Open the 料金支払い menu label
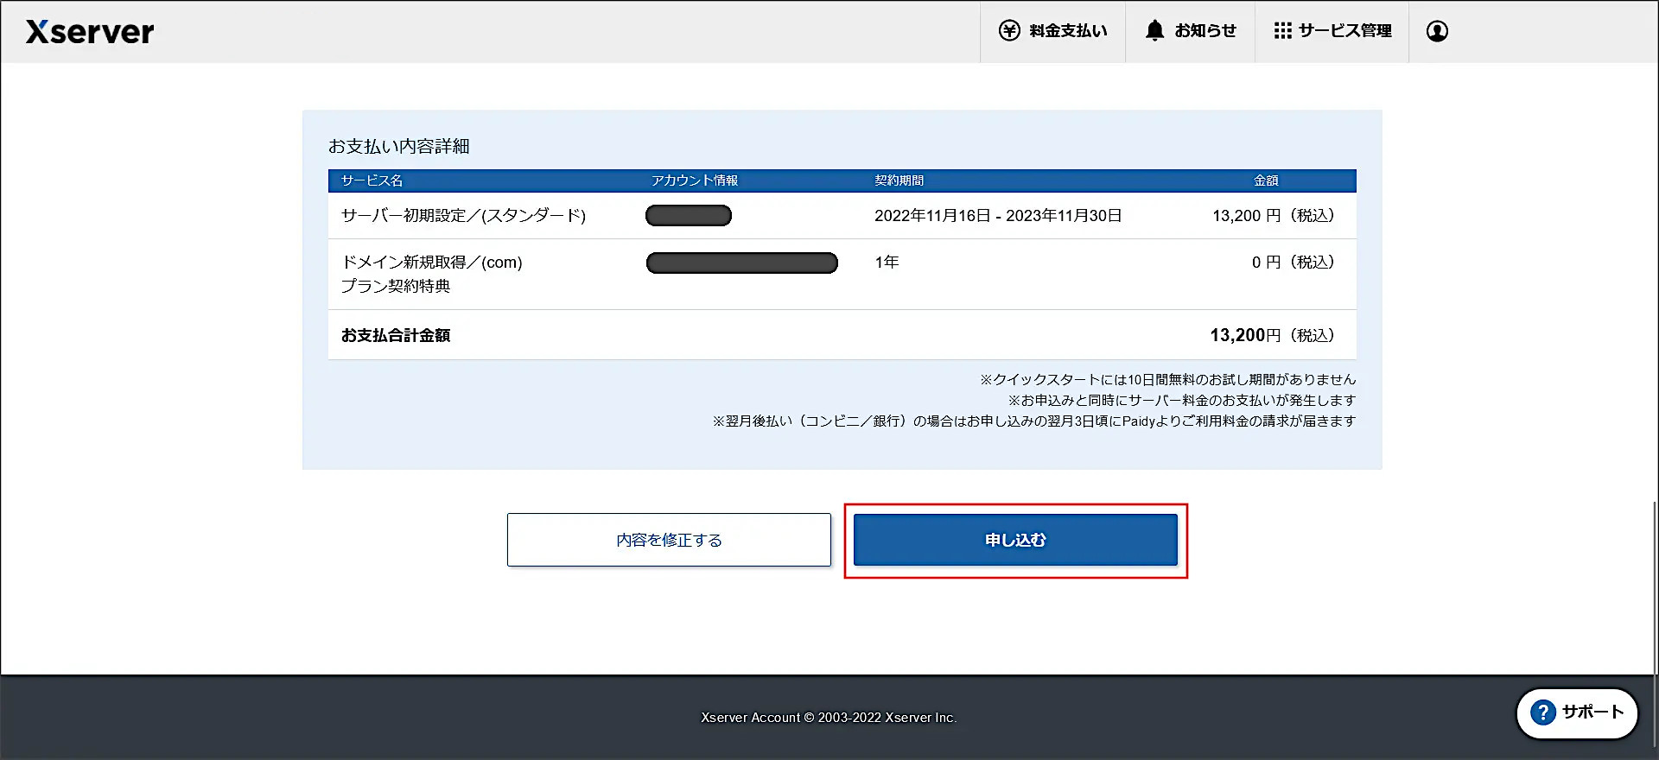Screen dimensions: 1659x760 (1068, 31)
